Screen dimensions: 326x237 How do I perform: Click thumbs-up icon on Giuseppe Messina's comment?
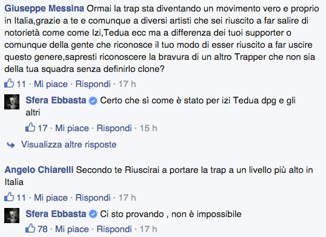9,83
